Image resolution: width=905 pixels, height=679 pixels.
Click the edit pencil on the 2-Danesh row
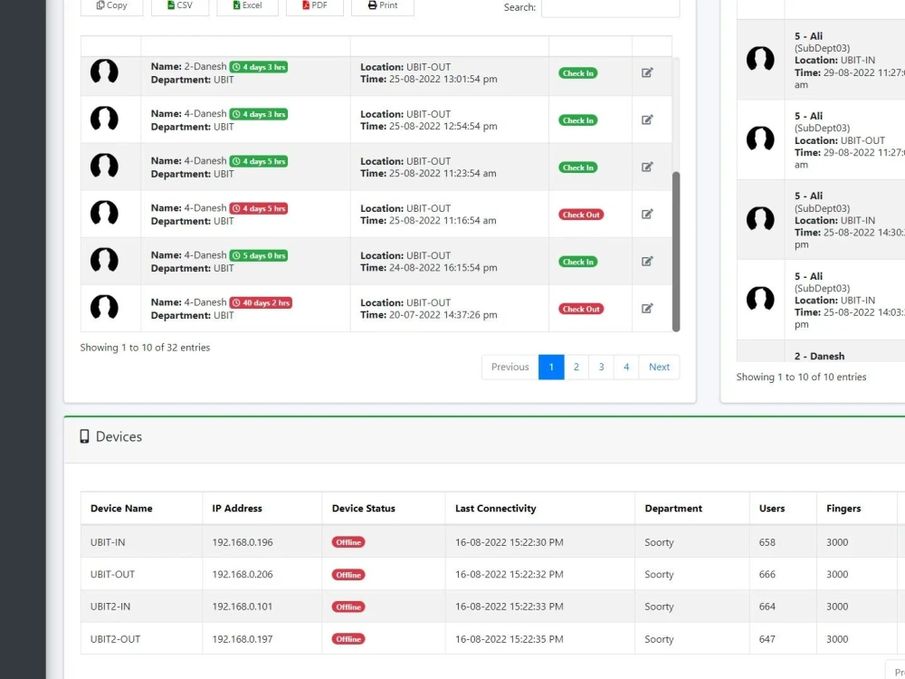click(x=648, y=72)
